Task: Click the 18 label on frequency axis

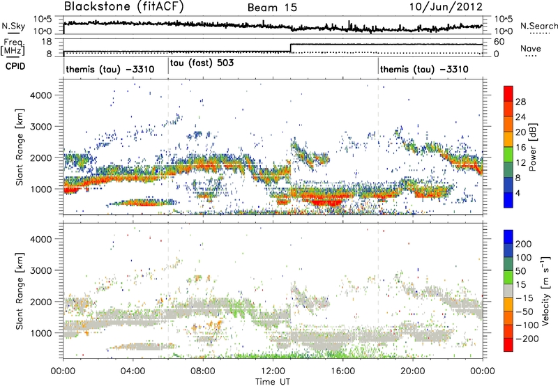Action: click(x=47, y=42)
